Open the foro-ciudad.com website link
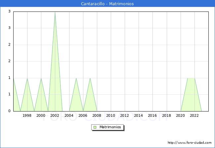215x148 pixels. click(190, 143)
